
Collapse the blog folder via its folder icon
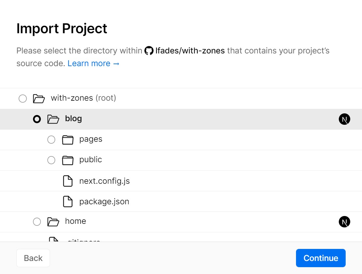pyautogui.click(x=53, y=119)
